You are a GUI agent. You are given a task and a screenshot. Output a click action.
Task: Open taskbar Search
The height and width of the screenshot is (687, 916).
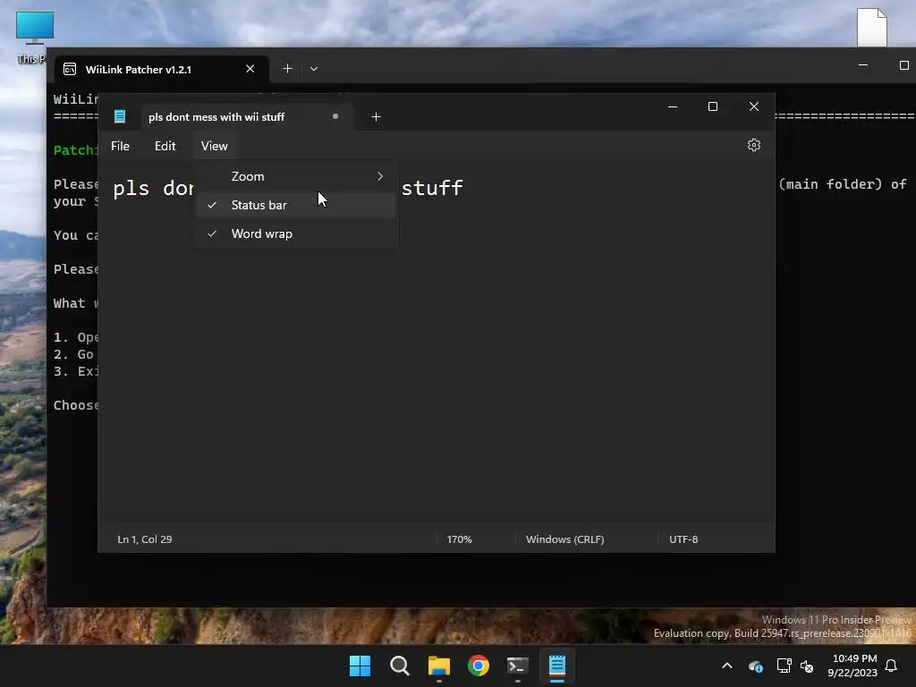[400, 666]
